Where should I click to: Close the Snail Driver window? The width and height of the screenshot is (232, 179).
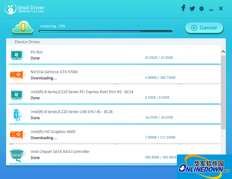(x=221, y=8)
